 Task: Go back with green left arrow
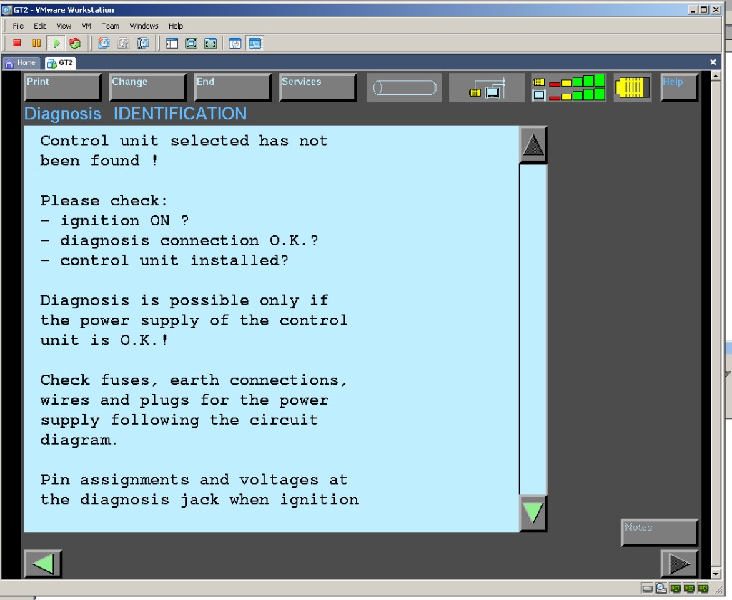[44, 564]
